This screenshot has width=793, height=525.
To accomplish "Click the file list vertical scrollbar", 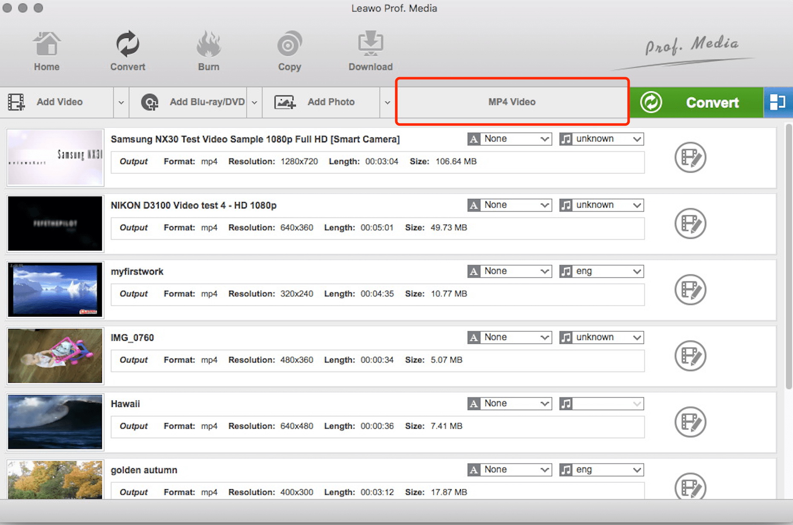I will coord(788,256).
